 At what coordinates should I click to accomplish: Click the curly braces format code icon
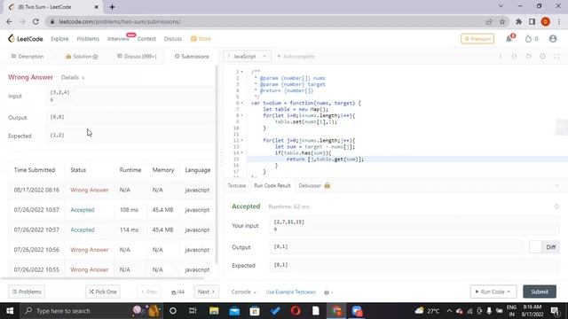click(514, 57)
